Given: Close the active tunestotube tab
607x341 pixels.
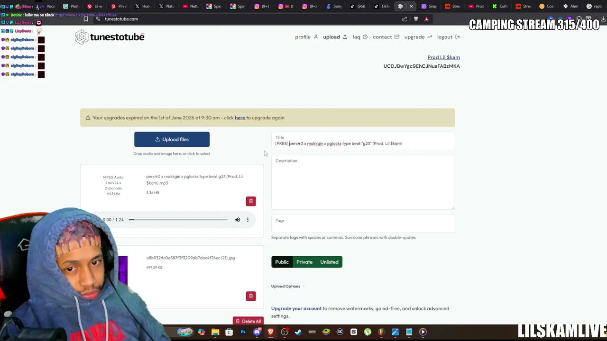Looking at the screenshot, I should point(411,6).
